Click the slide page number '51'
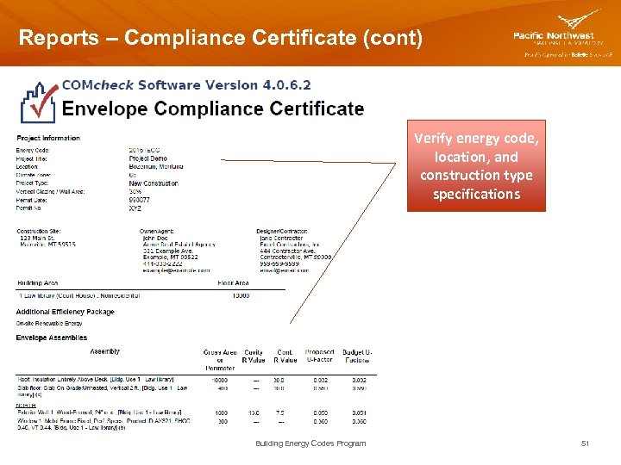This screenshot has height=465, width=621. coord(585,443)
